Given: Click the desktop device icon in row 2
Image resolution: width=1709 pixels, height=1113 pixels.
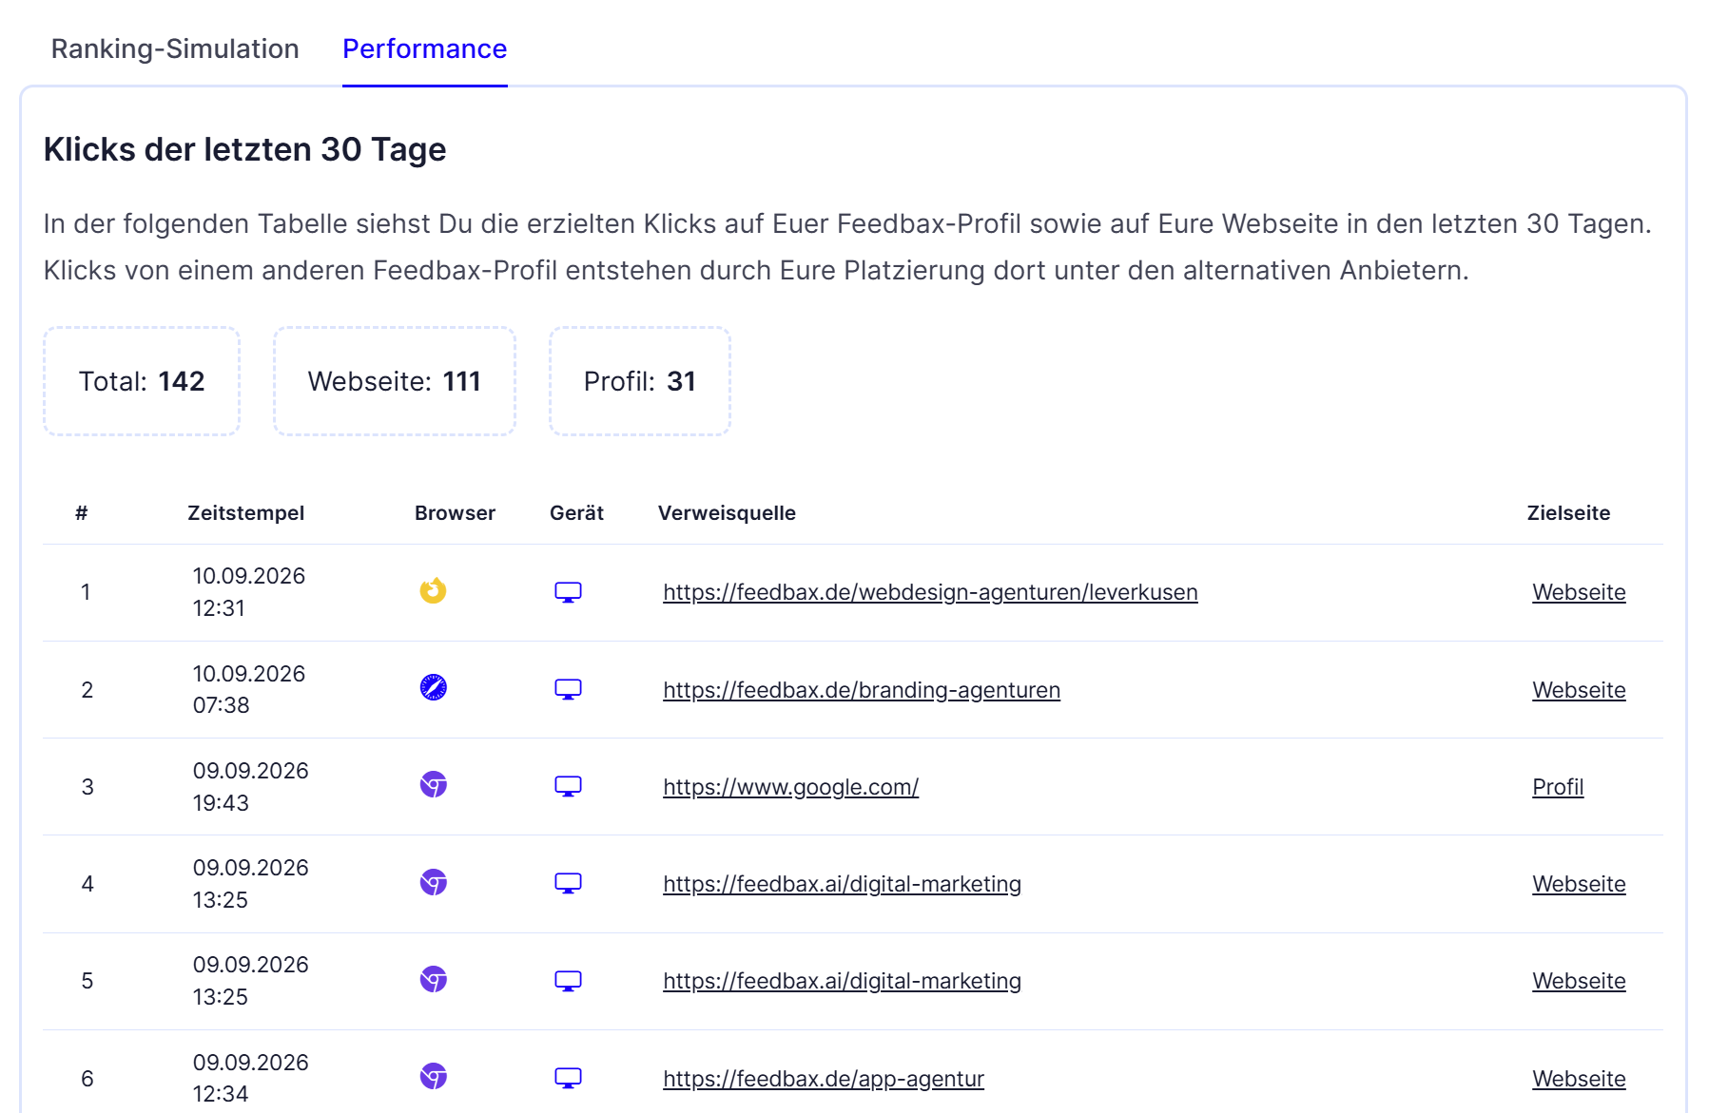Looking at the screenshot, I should tap(568, 689).
